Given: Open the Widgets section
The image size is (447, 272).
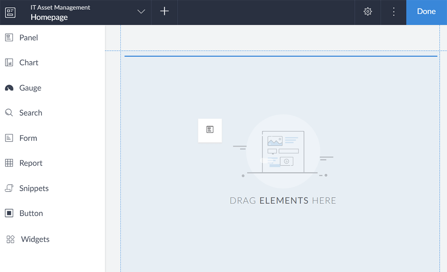Looking at the screenshot, I should click(x=35, y=239).
